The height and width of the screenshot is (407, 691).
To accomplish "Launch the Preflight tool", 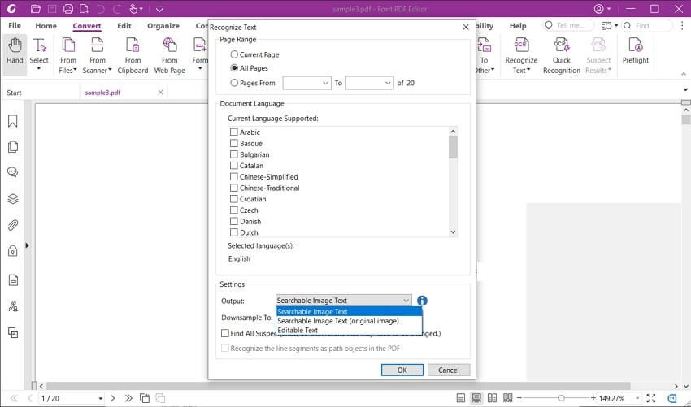I will point(636,50).
